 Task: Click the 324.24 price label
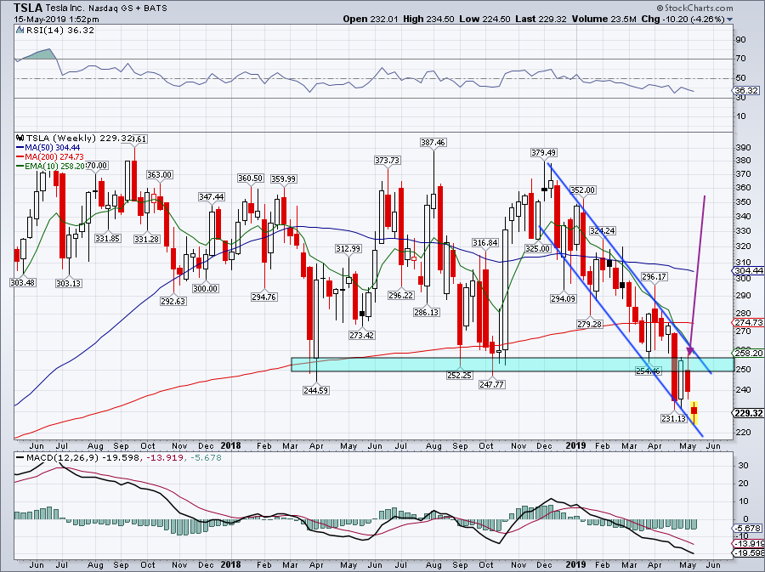[602, 230]
